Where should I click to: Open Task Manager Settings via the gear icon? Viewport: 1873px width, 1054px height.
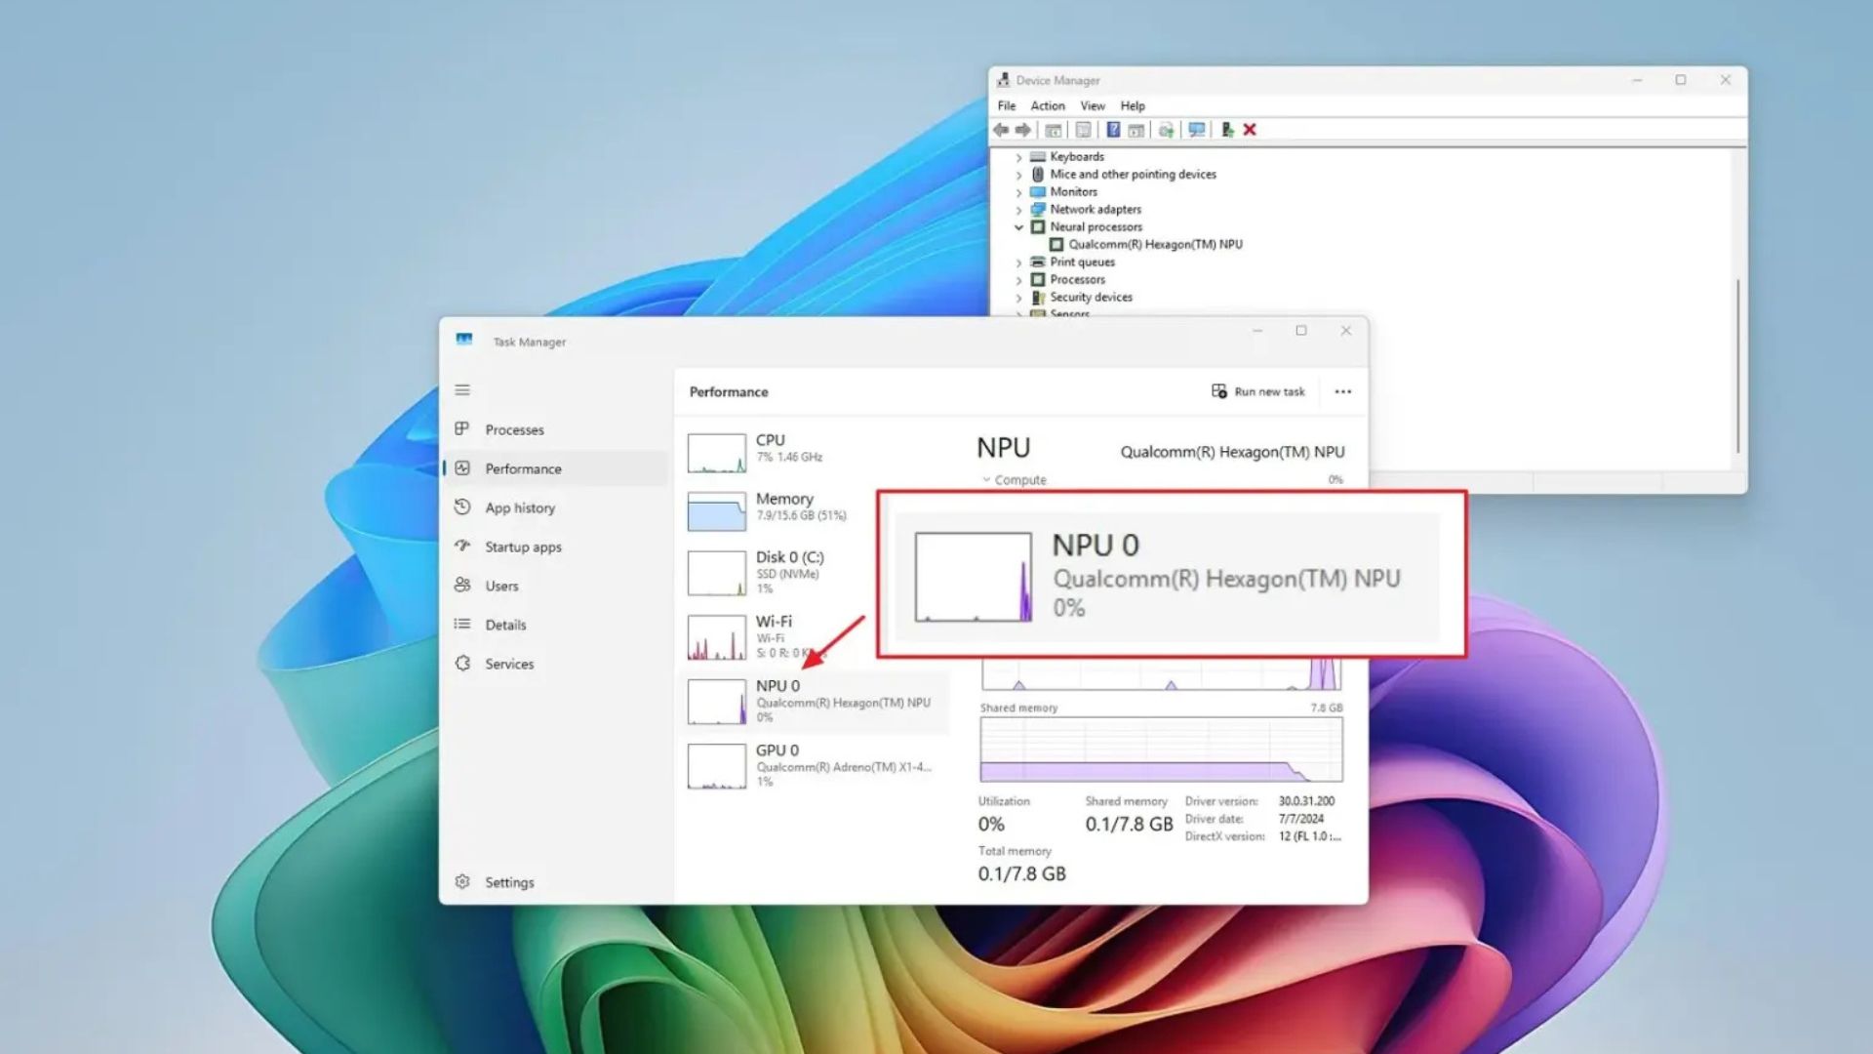tap(462, 881)
